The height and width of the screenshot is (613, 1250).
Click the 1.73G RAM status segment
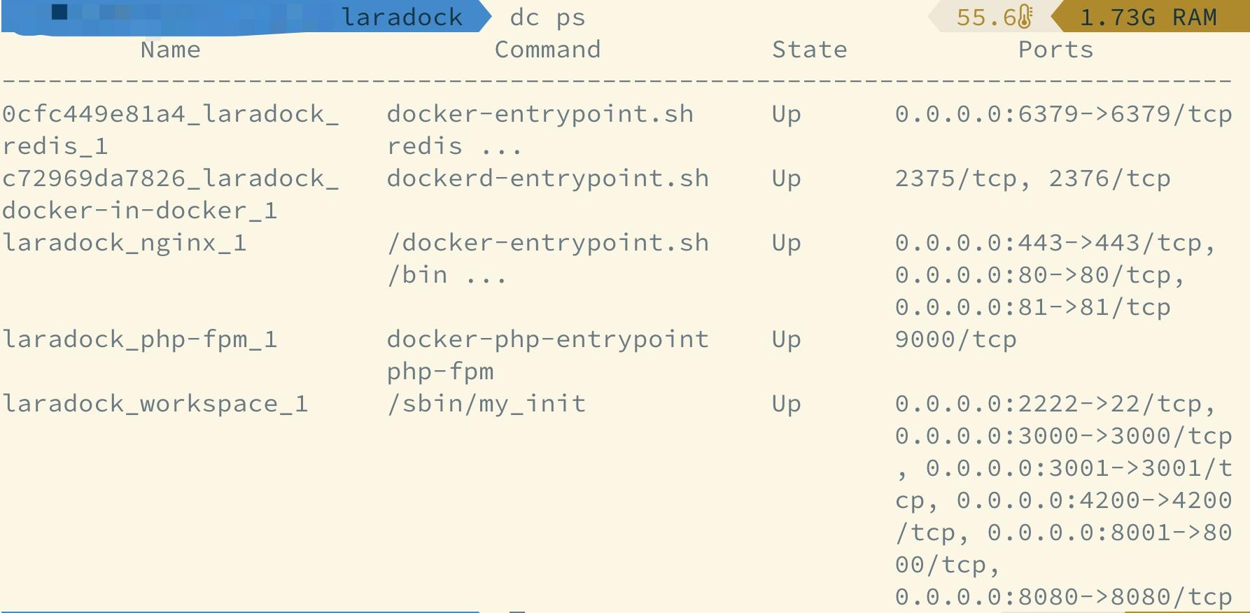coord(1148,17)
